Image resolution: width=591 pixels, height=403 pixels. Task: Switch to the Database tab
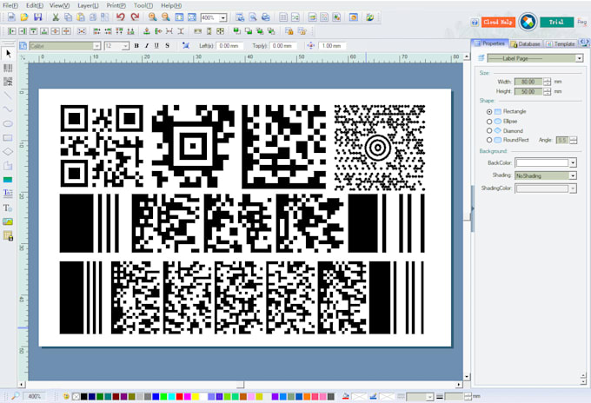(x=526, y=44)
